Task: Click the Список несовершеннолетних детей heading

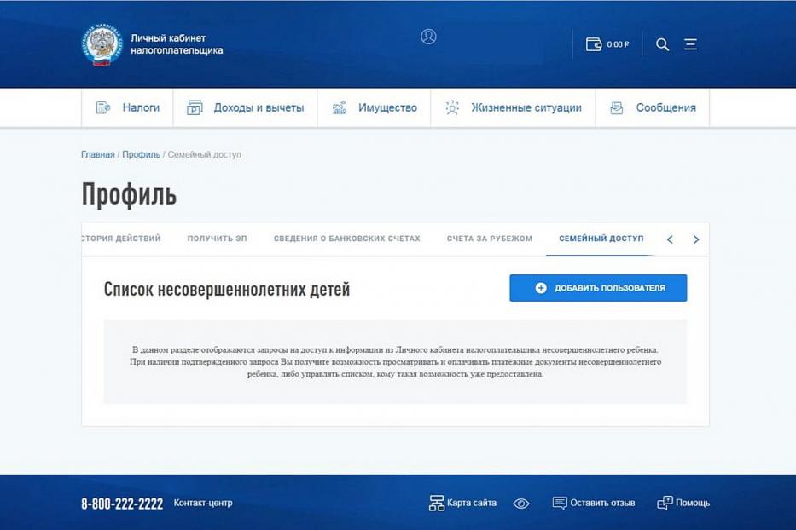Action: click(x=227, y=289)
